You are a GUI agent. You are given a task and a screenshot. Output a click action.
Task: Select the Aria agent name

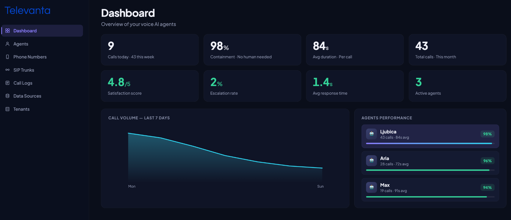point(385,158)
